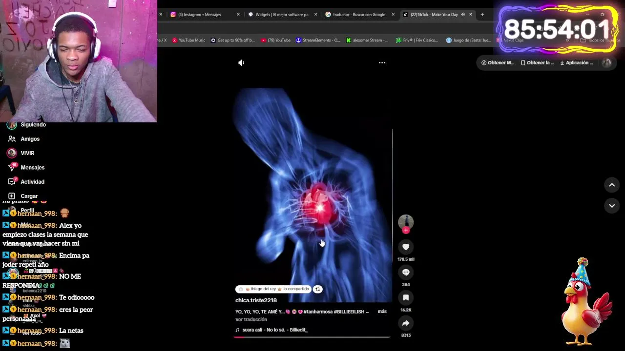Open the Juego de ¡Basta! bookmark
The width and height of the screenshot is (625, 351).
click(x=469, y=40)
